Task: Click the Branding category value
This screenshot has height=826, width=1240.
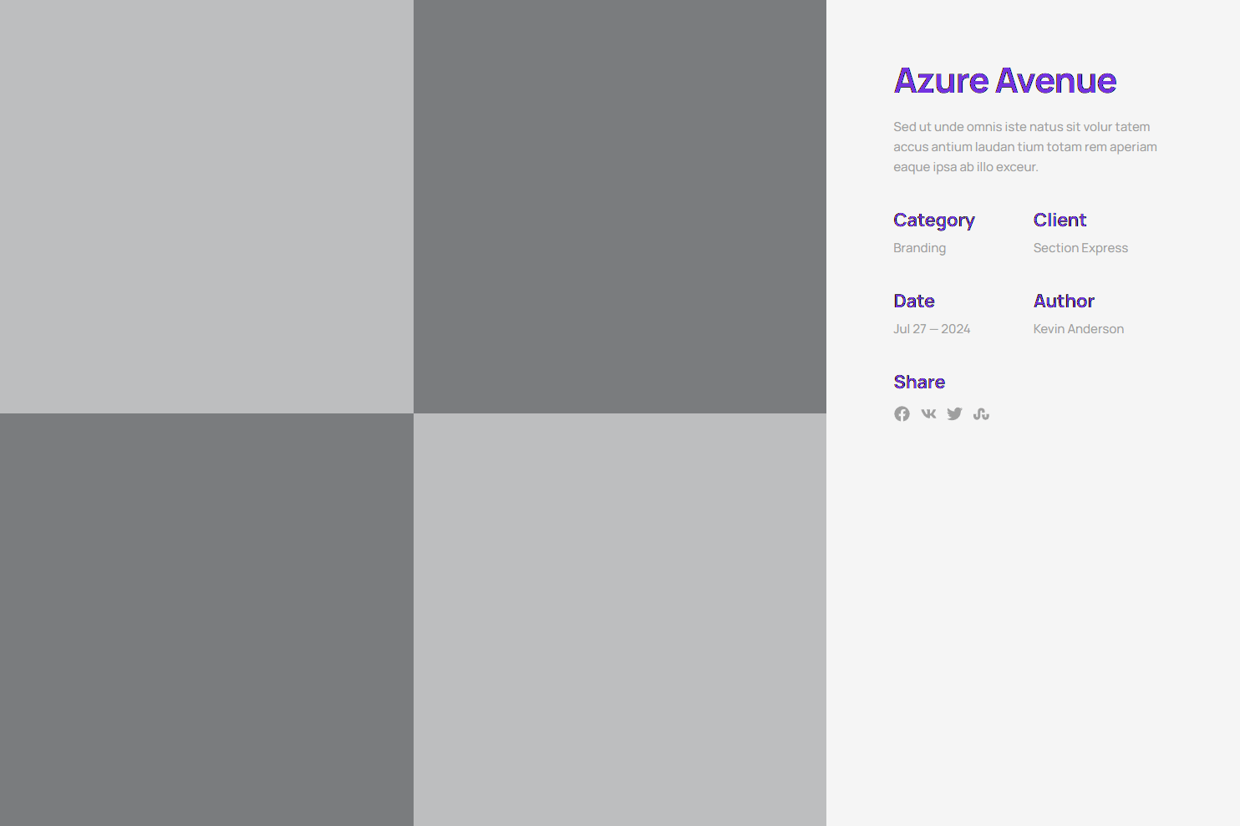Action: click(919, 248)
